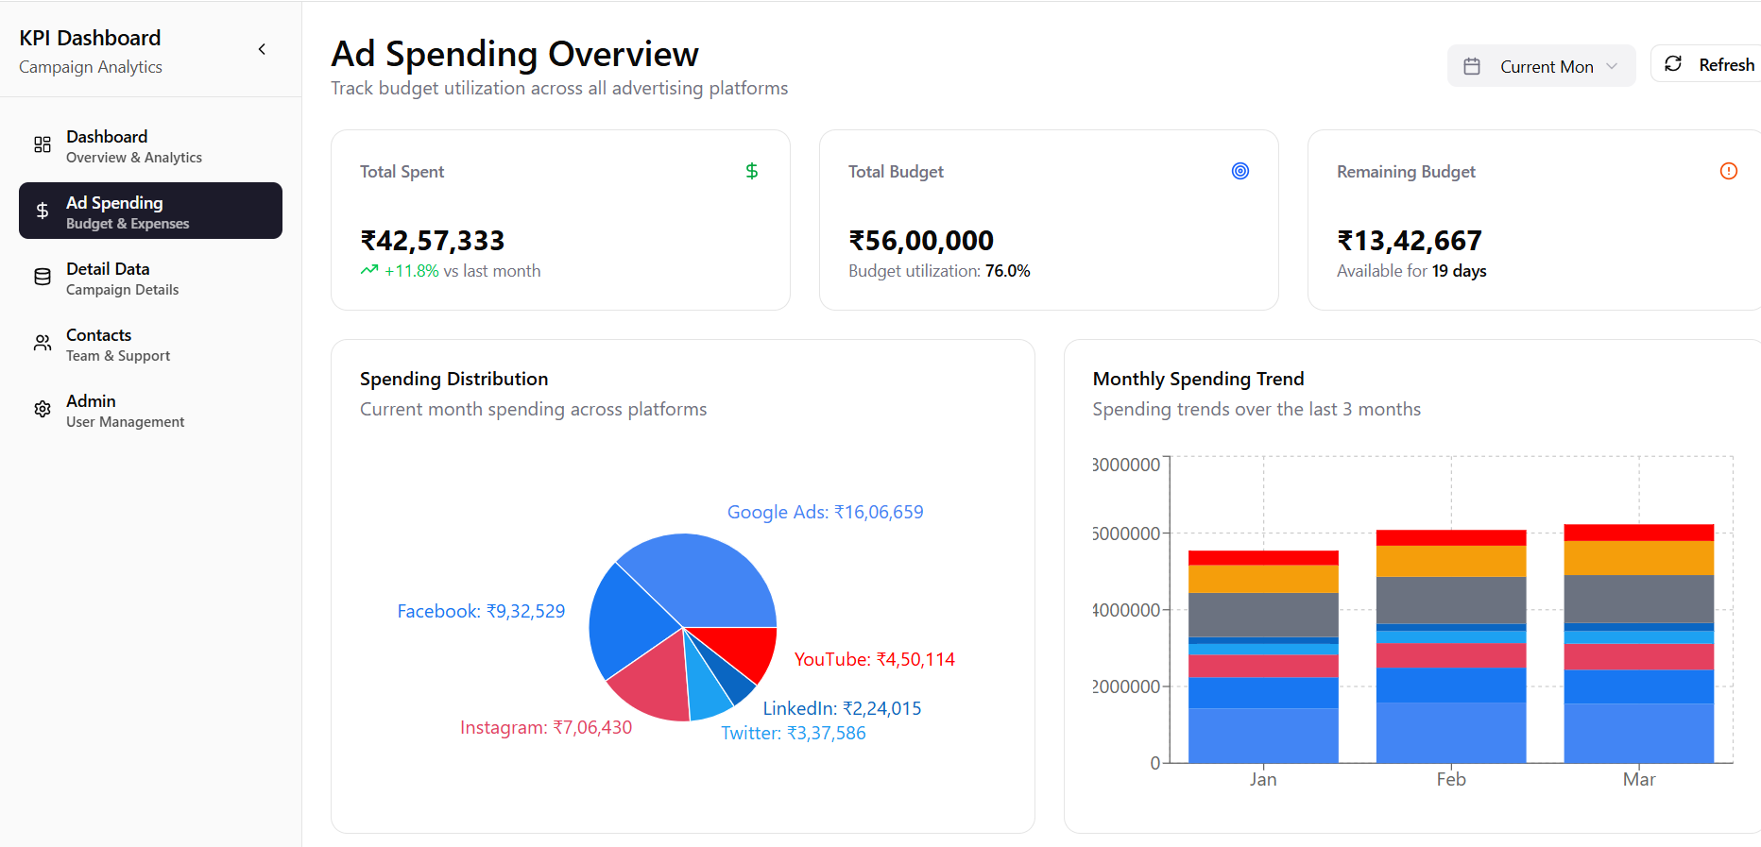Screen dimensions: 1761x847
Task: Click the Ad Spending Overview page title
Action: (x=515, y=54)
